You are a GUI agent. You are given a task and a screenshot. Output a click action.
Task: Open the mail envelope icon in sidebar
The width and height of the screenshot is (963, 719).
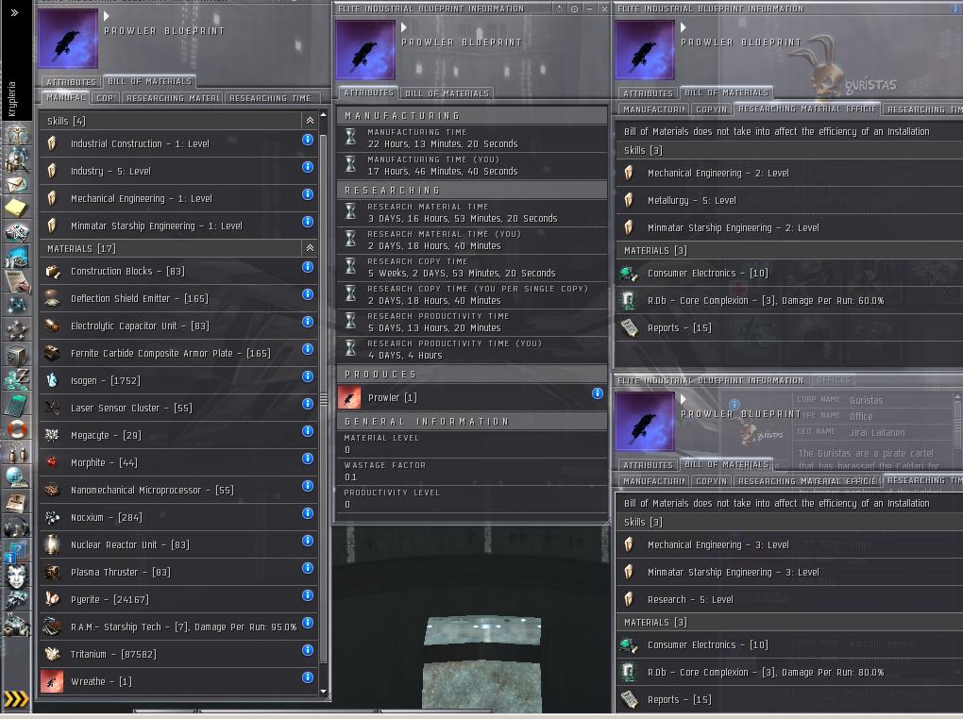click(17, 184)
